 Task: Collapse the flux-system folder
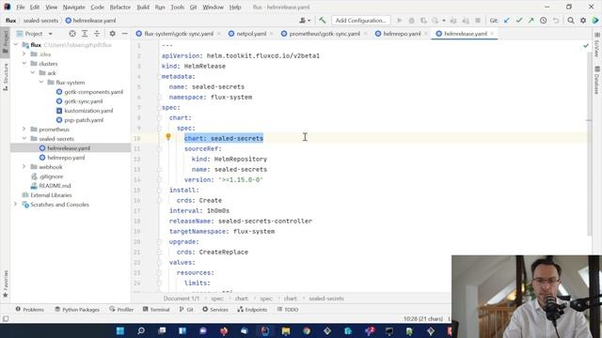41,83
